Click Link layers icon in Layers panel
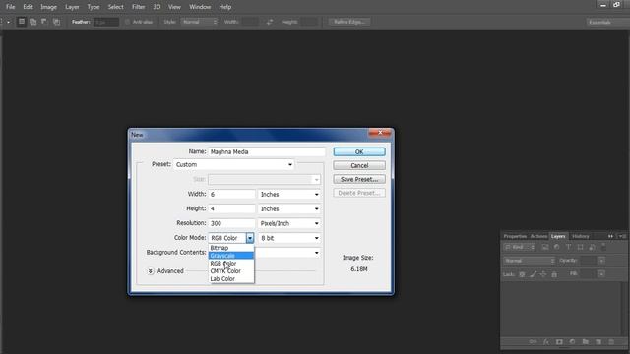The image size is (630, 354). pyautogui.click(x=533, y=341)
